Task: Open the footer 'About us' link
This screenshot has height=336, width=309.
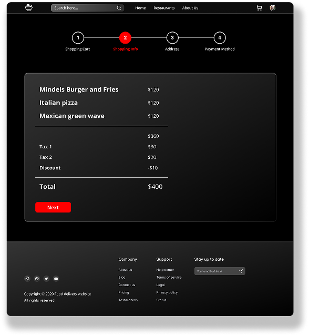Action: 125,270
